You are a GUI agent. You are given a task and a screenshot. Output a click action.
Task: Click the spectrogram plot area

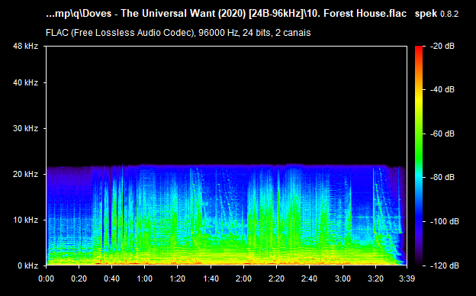pos(227,156)
